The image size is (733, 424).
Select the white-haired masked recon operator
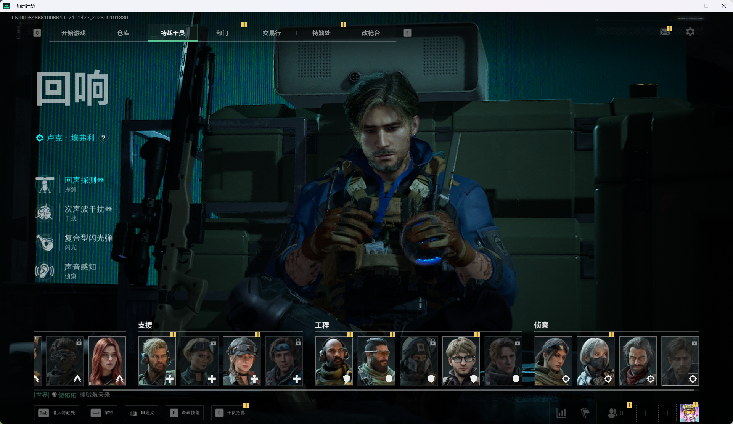pyautogui.click(x=596, y=361)
